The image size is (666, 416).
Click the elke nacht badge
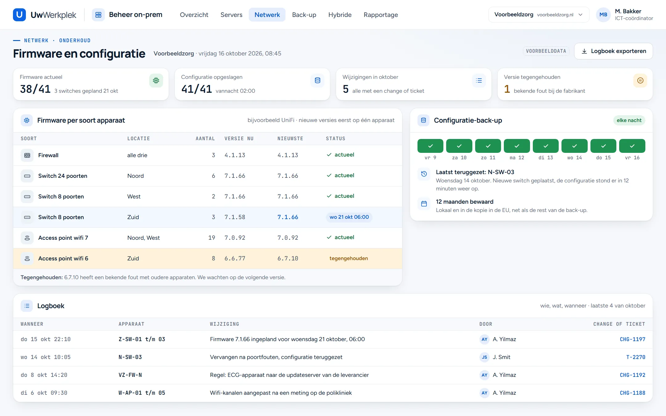(629, 120)
